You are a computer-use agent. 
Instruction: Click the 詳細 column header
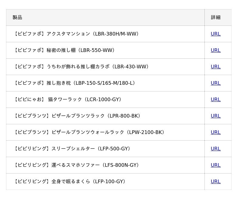coord(216,18)
